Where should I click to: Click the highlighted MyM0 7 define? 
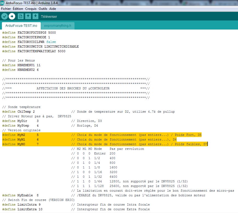click(x=20, y=144)
